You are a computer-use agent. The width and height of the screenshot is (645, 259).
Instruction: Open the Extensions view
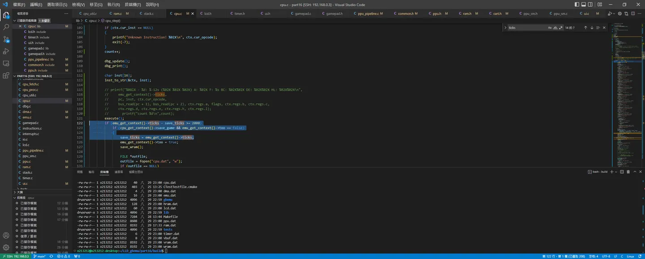(x=6, y=75)
